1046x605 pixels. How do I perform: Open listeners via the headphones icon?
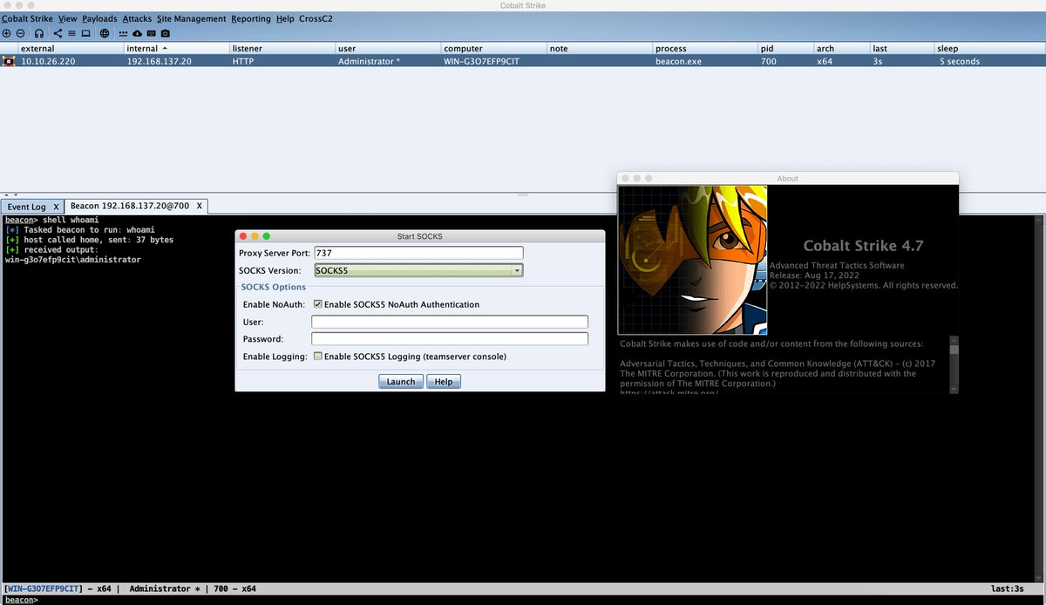tap(39, 33)
